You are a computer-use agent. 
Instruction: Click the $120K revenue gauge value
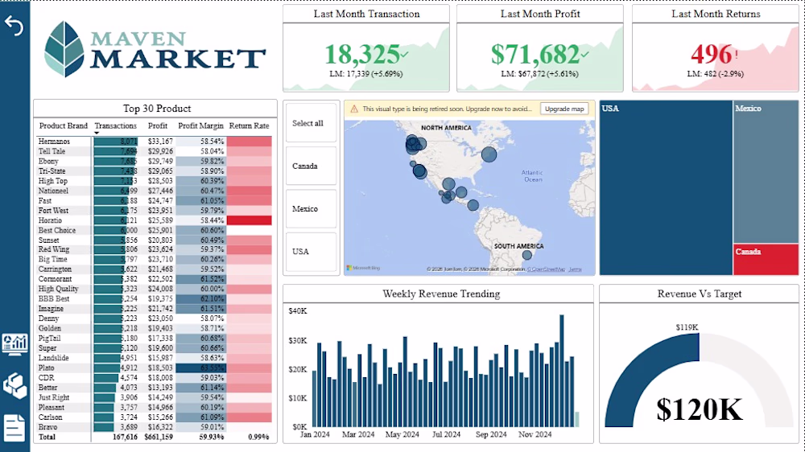point(700,409)
